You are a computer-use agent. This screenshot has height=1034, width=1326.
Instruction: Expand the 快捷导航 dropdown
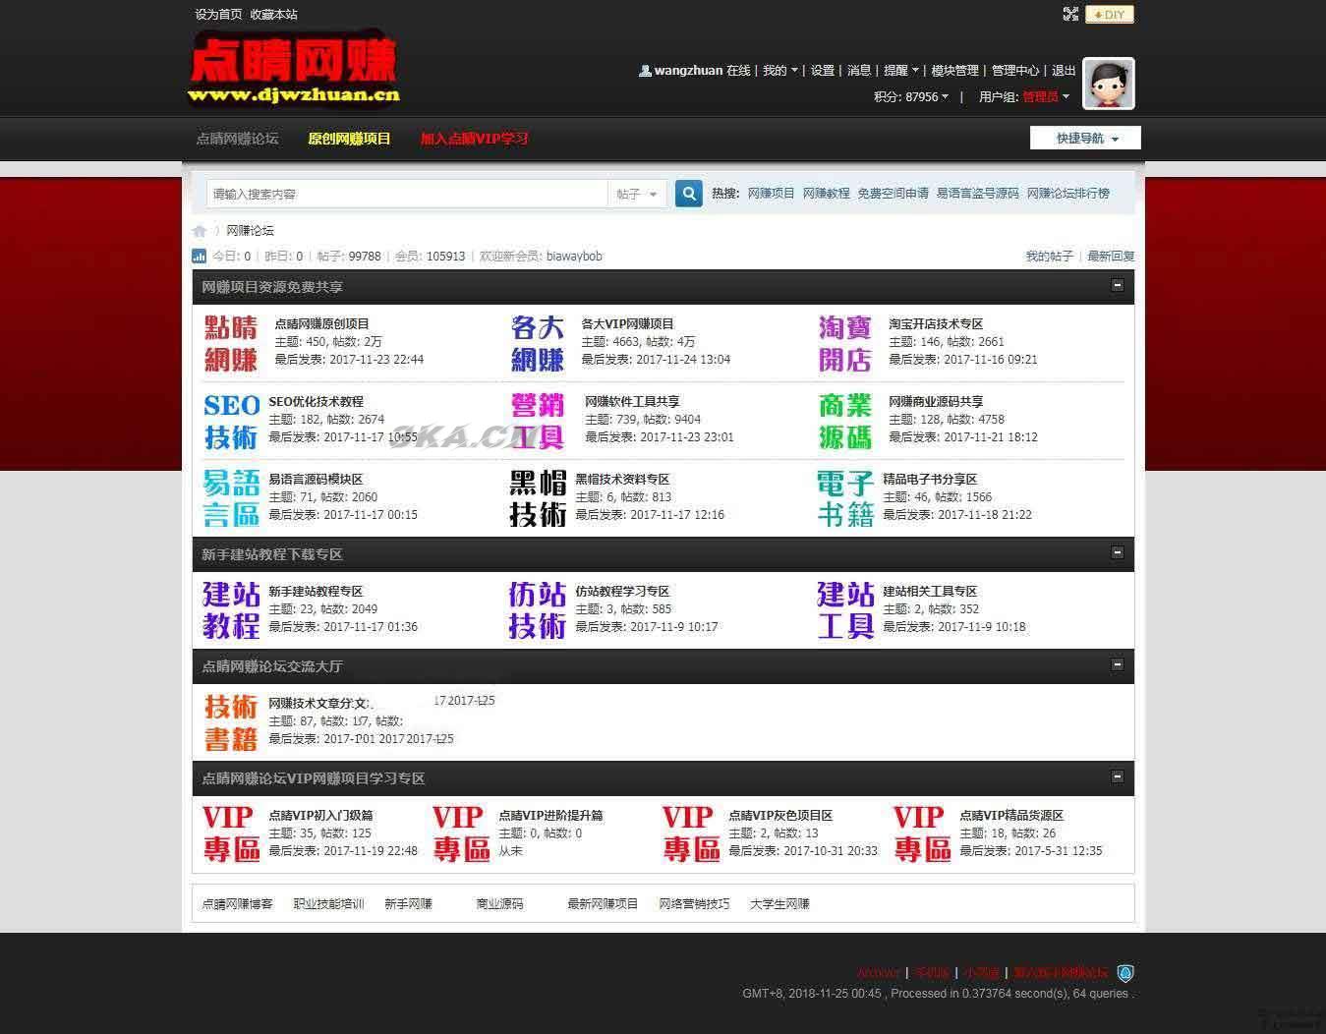click(1083, 138)
